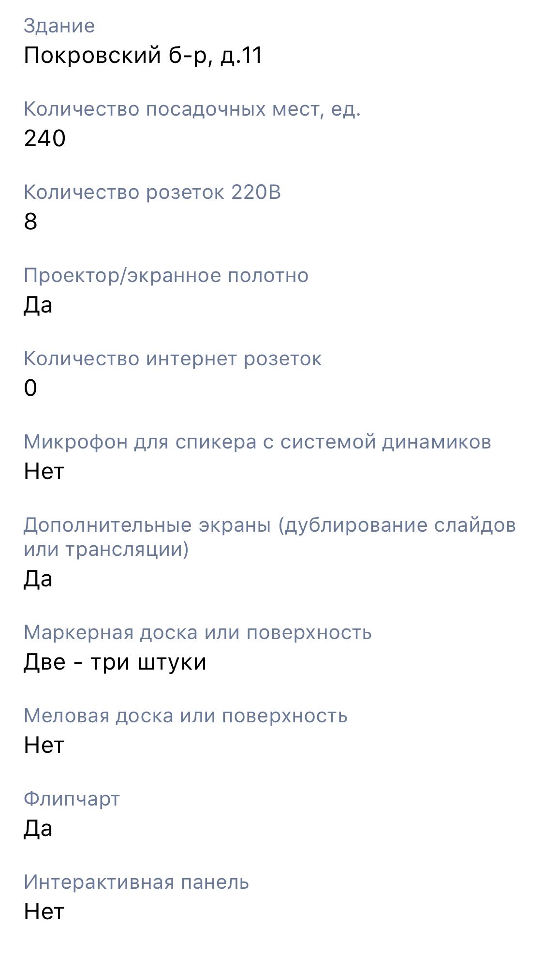Tap the seat count value 240
The height and width of the screenshot is (956, 544).
44,138
